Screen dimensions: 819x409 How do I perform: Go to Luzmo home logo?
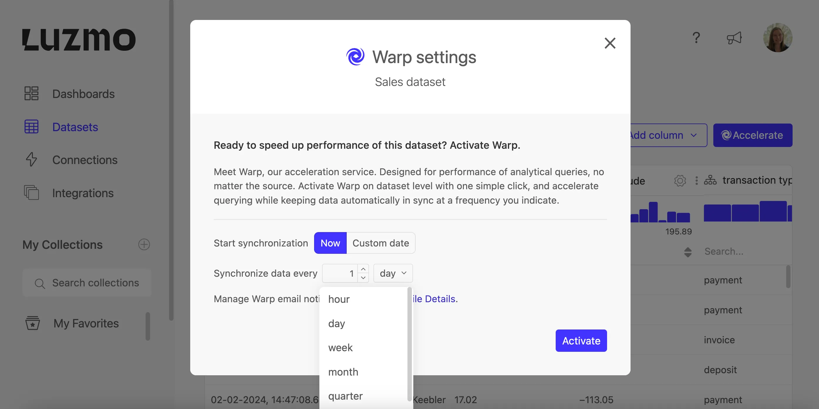79,40
